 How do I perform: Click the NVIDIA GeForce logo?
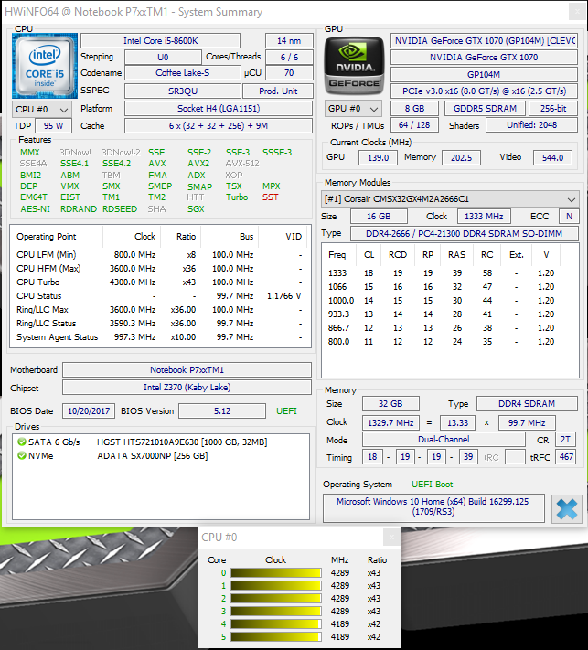point(354,66)
